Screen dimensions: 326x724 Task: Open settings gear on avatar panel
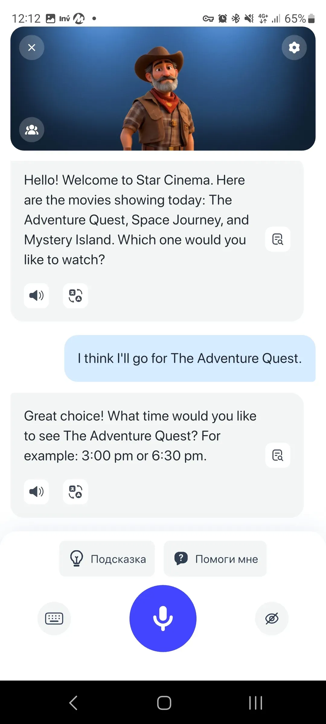294,47
